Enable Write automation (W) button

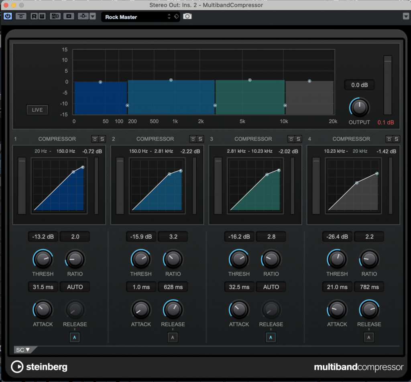click(42, 16)
